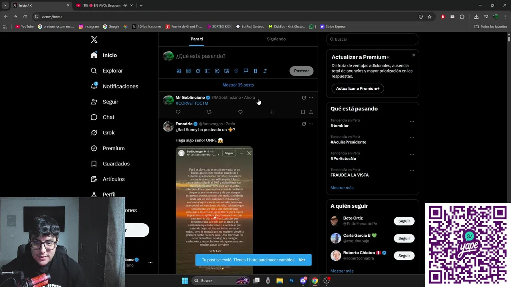Open the Instagram bookmark

pyautogui.click(x=89, y=27)
